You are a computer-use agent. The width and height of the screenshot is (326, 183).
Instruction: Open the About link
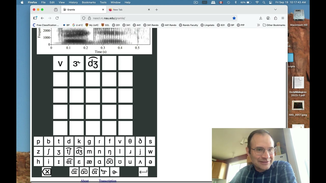85,181
